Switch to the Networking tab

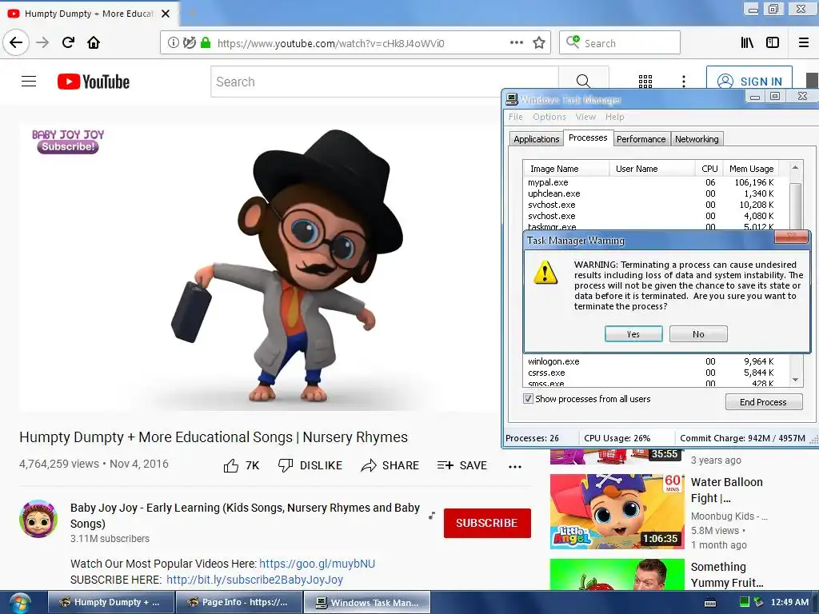point(697,139)
